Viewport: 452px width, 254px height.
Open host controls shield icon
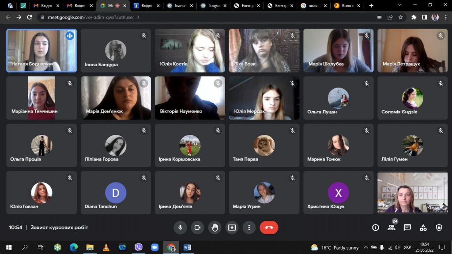pyautogui.click(x=439, y=228)
